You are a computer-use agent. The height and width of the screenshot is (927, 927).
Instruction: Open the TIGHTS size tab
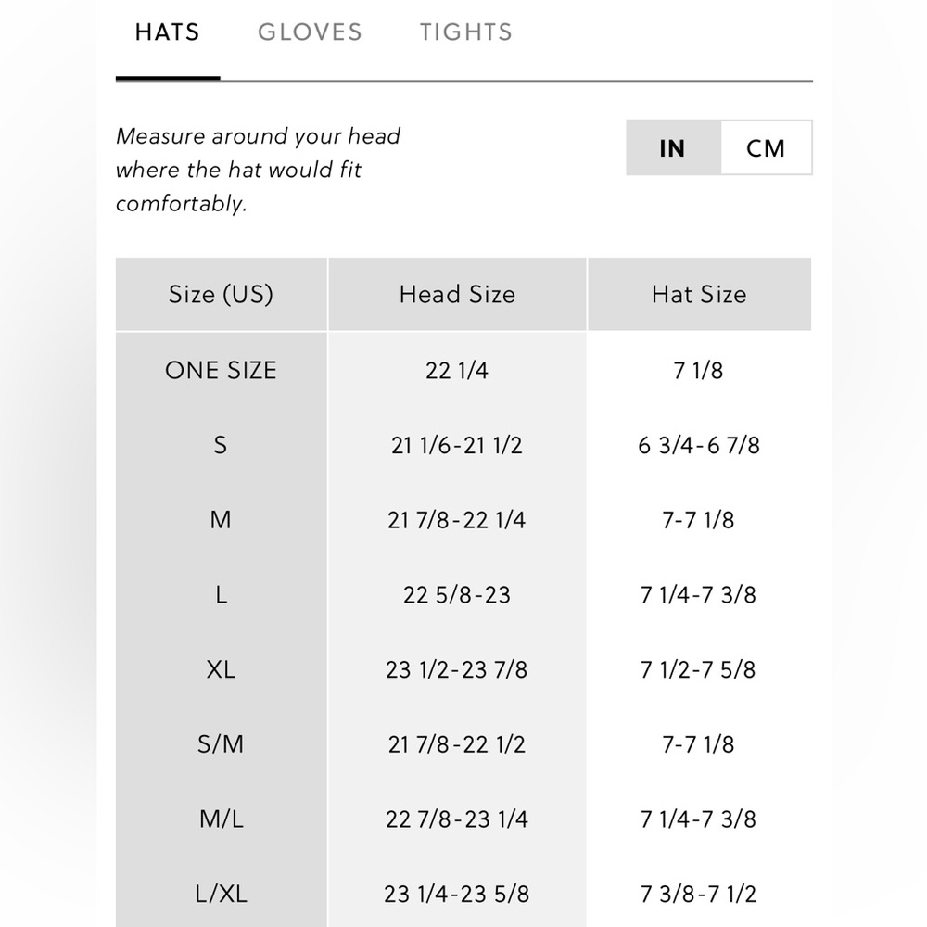click(x=466, y=32)
